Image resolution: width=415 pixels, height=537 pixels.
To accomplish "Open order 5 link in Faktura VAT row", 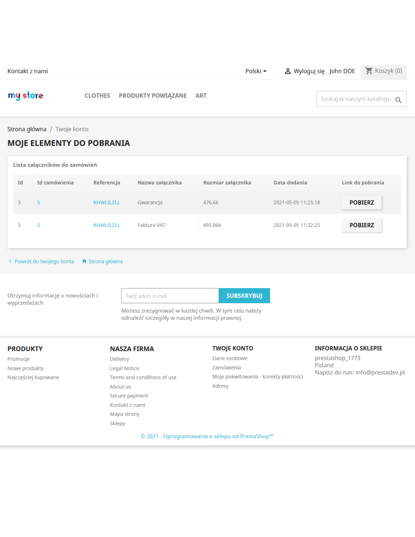I will (38, 225).
